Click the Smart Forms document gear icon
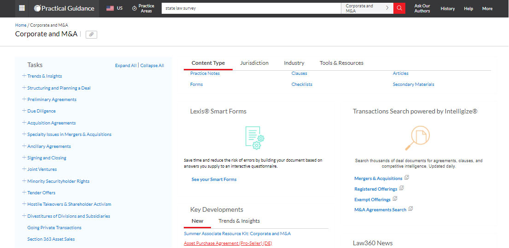The height and width of the screenshot is (248, 509). coord(255,138)
